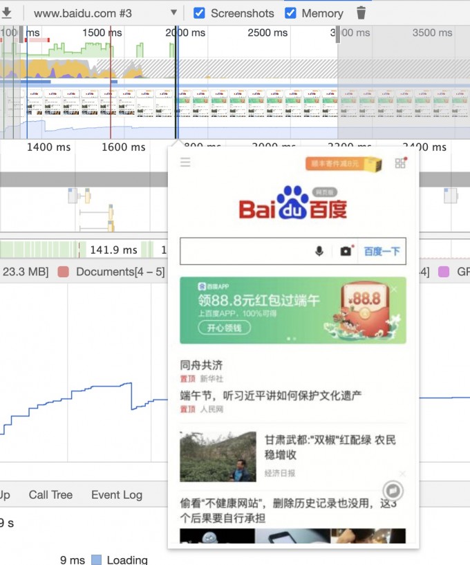Click the 1500 ms overview ruler mark

pyautogui.click(x=102, y=33)
